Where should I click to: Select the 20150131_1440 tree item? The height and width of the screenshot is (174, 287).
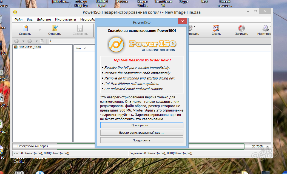click(30, 47)
